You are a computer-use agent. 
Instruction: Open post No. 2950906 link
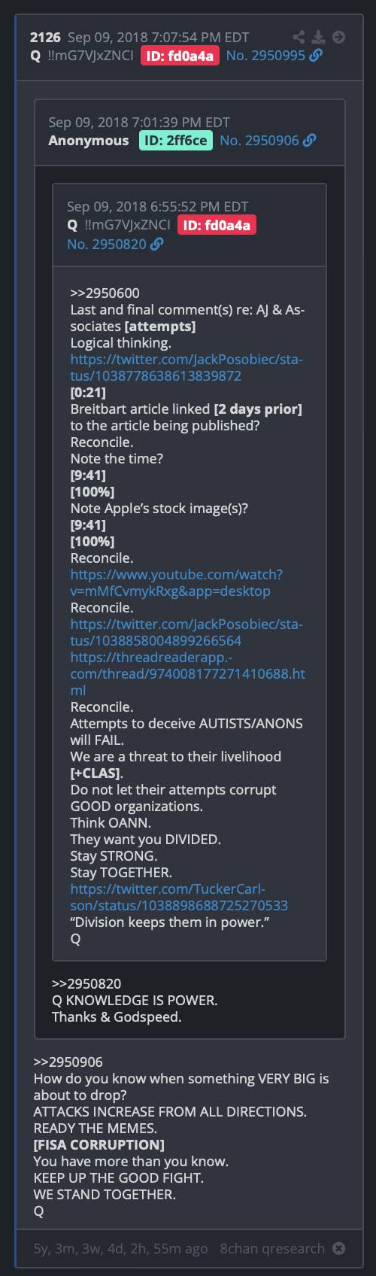(x=259, y=141)
